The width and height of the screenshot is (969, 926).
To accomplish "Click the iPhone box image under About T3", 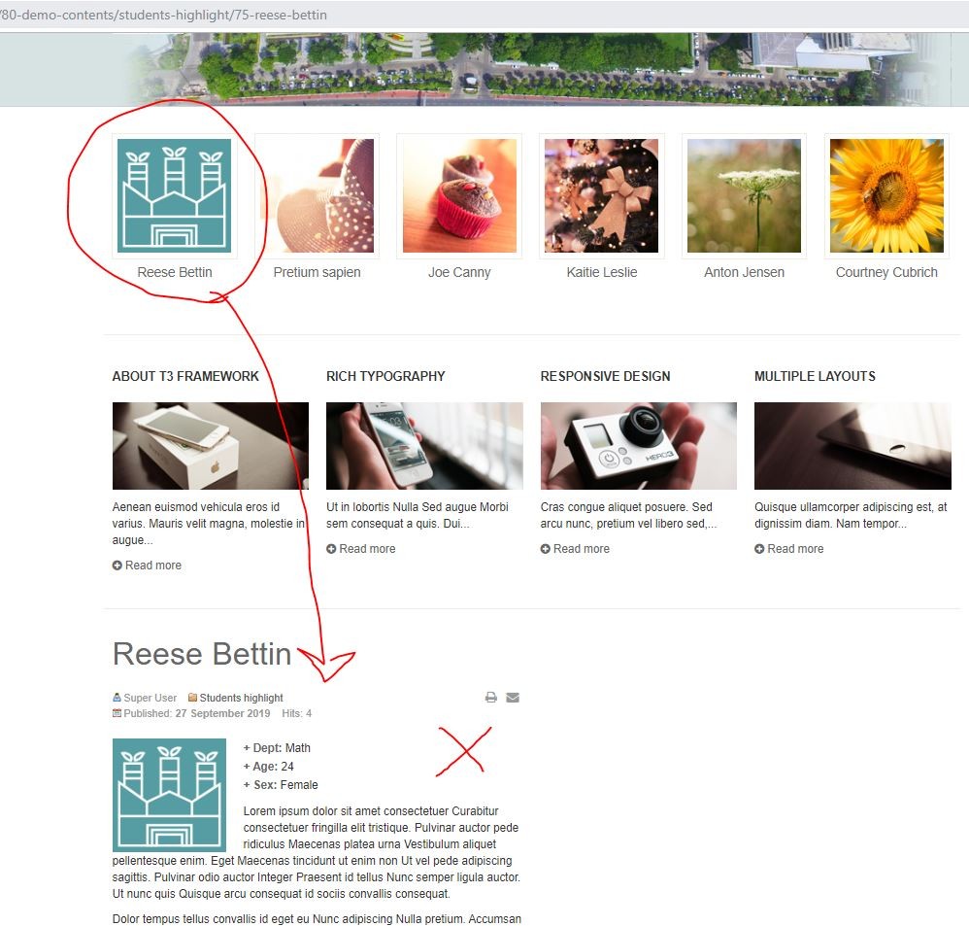I will coord(210,446).
